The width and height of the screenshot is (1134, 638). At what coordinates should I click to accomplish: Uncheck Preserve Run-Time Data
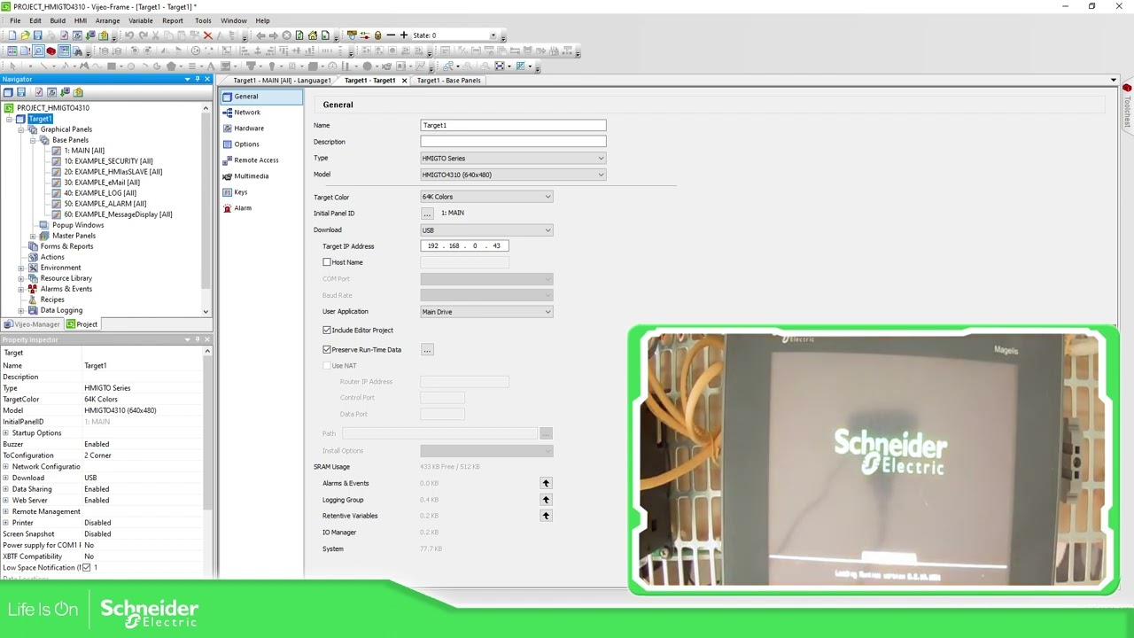click(327, 349)
